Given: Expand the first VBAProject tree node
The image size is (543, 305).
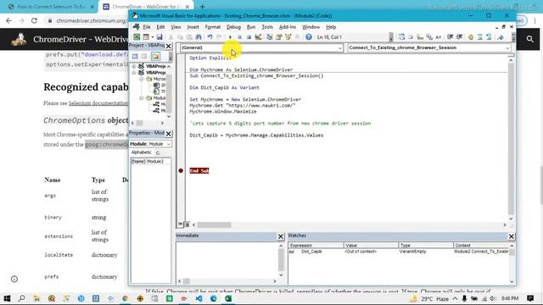Looking at the screenshot, I should point(134,66).
